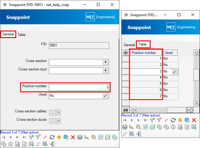Click the table's vertical scrollbar thumb
The image size is (200, 148).
[196, 73]
